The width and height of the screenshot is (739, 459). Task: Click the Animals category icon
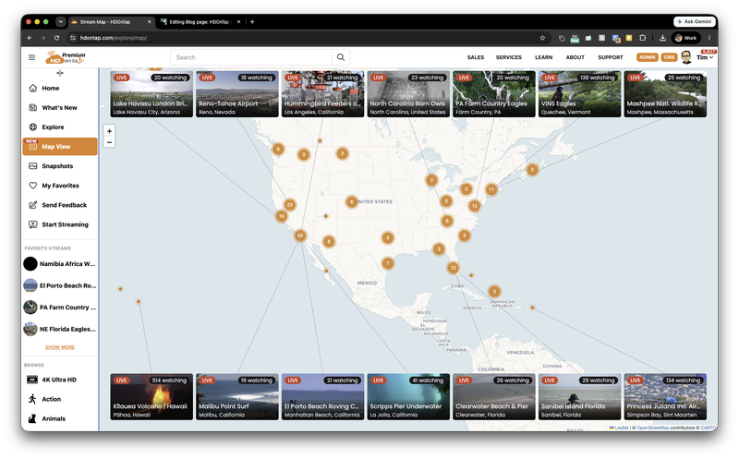[x=32, y=418]
